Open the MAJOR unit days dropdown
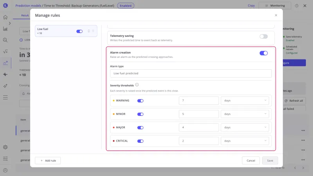 [245, 128]
